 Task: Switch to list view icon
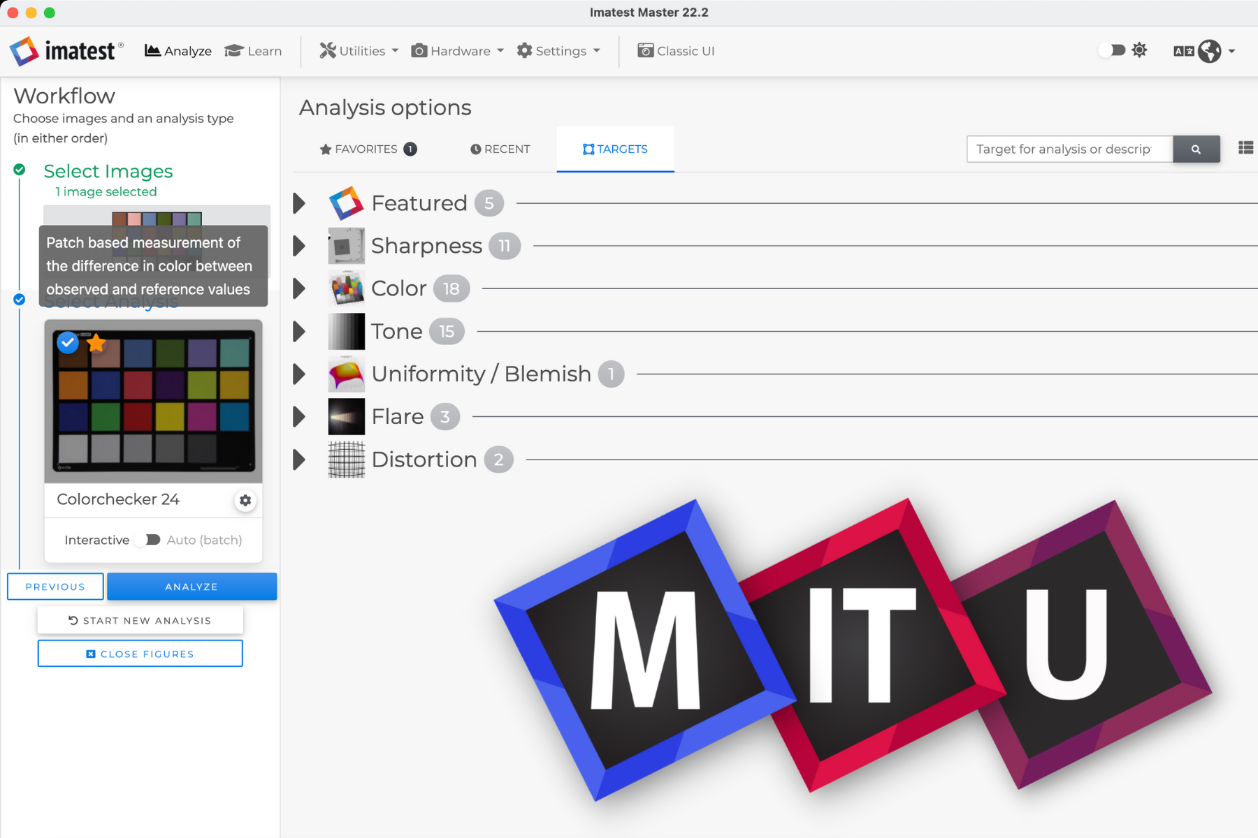1245,148
